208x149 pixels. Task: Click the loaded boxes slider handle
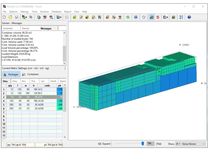[143, 143]
